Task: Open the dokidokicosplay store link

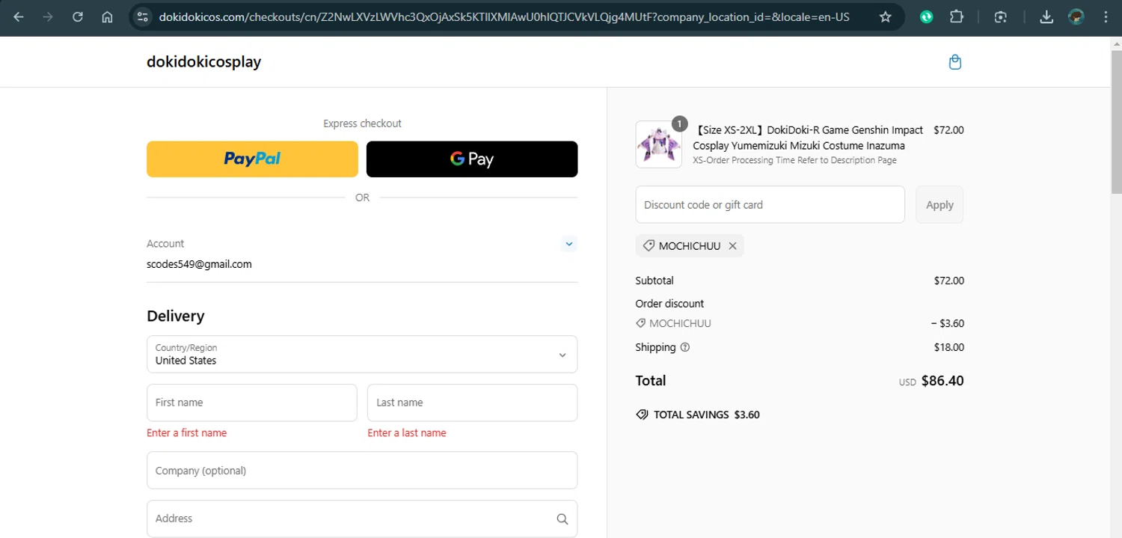Action: tap(203, 61)
